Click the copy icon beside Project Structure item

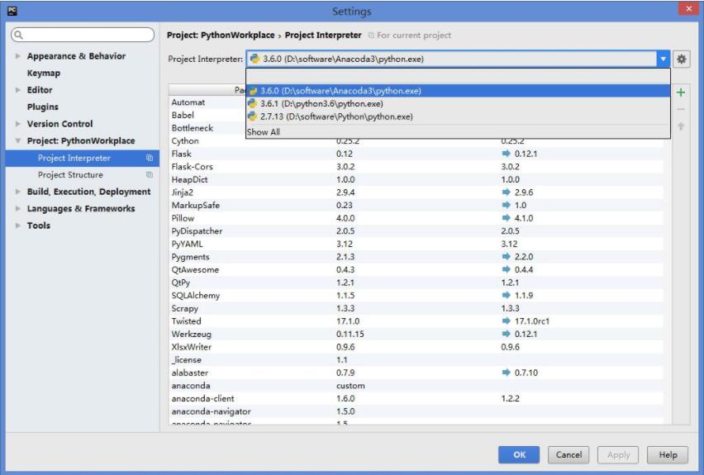coord(150,174)
